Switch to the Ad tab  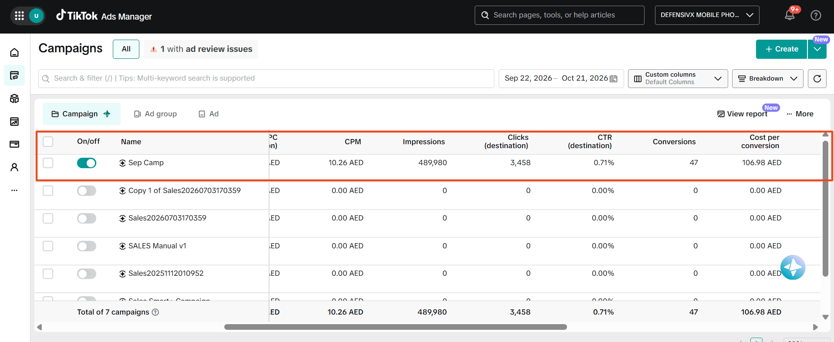pos(209,114)
